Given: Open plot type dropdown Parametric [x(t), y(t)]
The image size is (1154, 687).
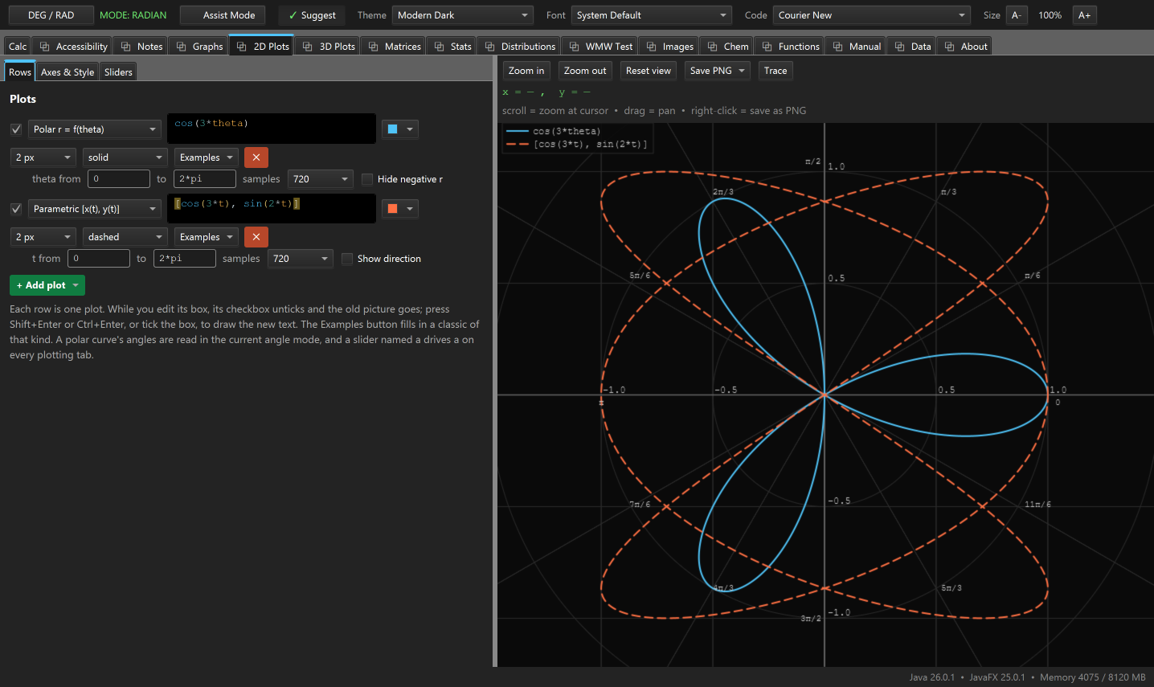Looking at the screenshot, I should (x=95, y=209).
